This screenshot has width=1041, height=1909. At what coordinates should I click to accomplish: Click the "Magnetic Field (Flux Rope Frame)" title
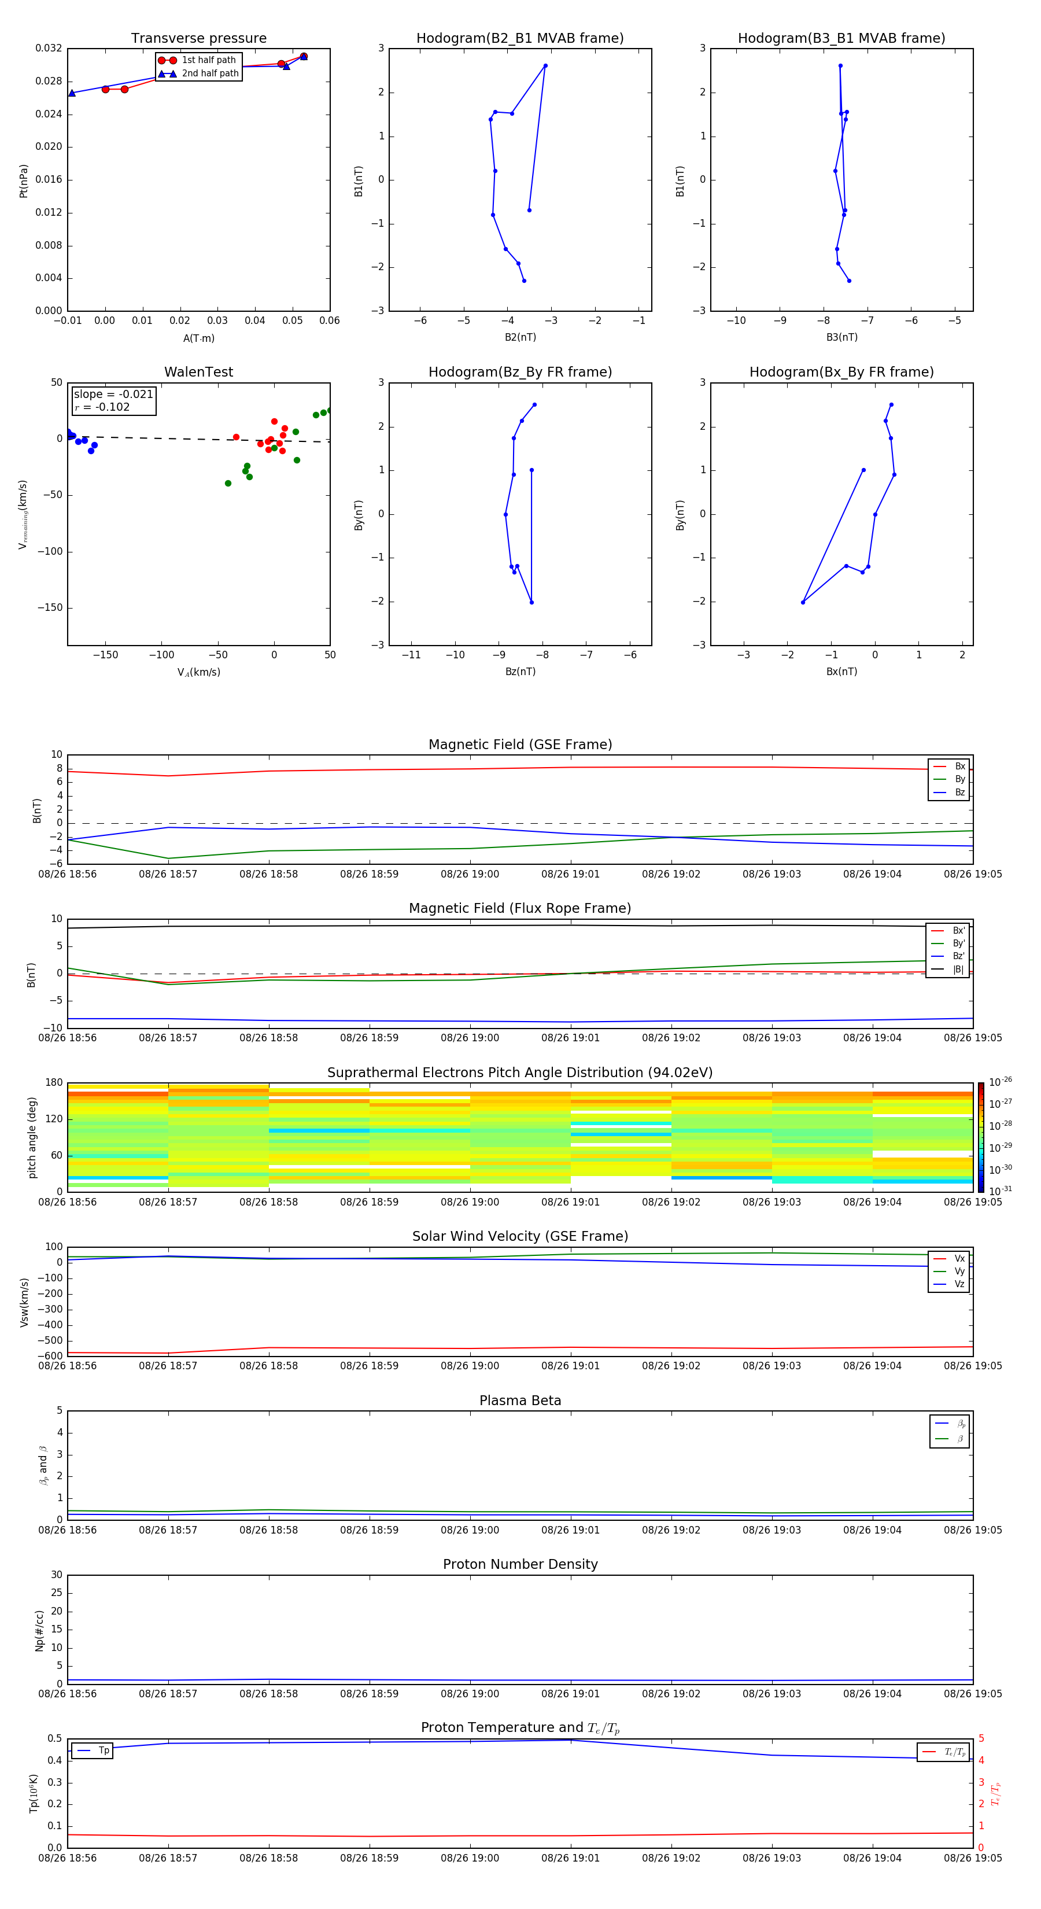pos(520,909)
